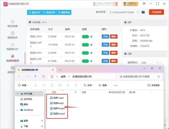The image size is (169, 129).
Task: Go up one folder level
Action: pos(35,76)
